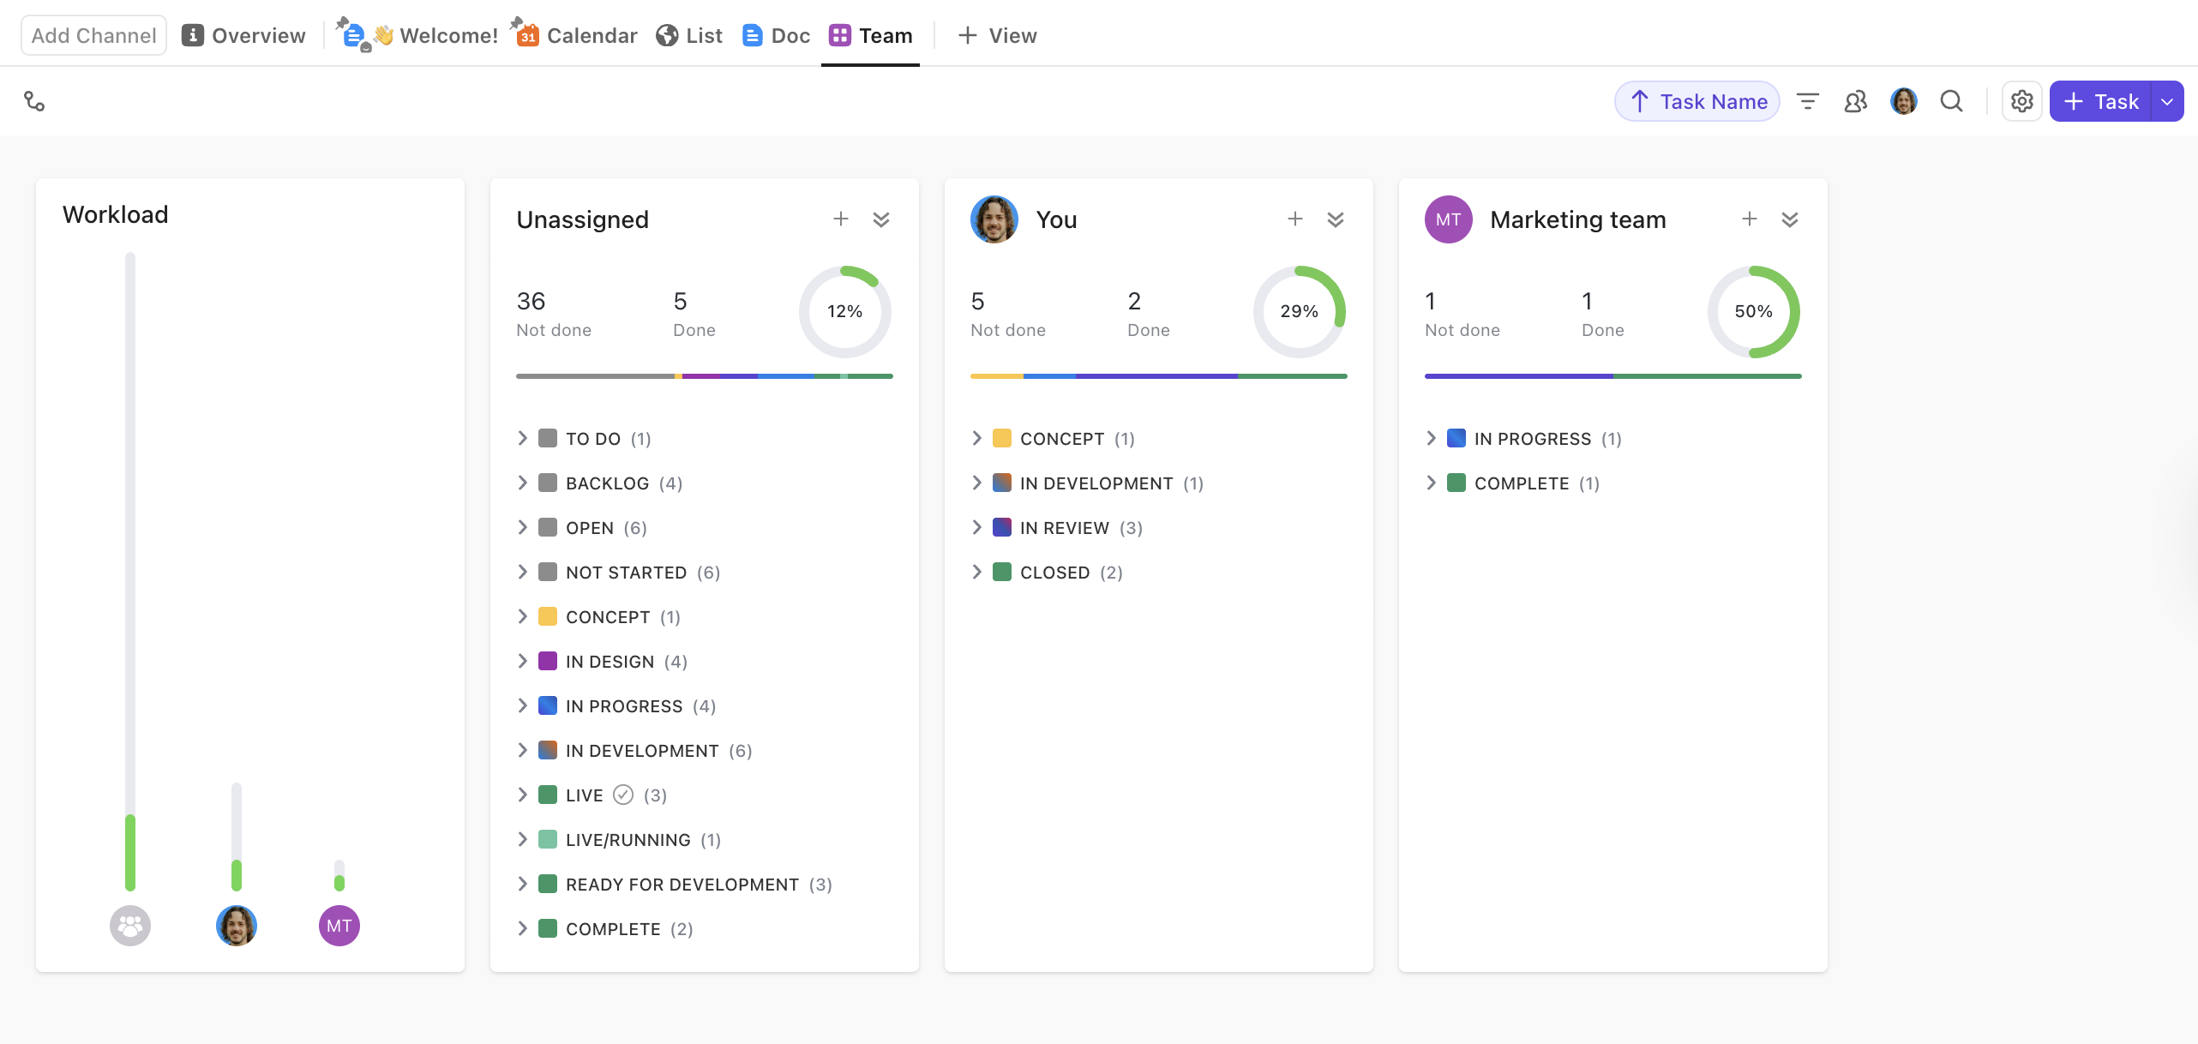Open the Task button dropdown arrow
The height and width of the screenshot is (1044, 2198).
(2168, 100)
